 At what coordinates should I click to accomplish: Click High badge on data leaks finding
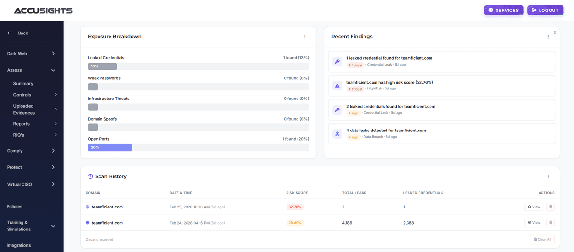pos(353,137)
